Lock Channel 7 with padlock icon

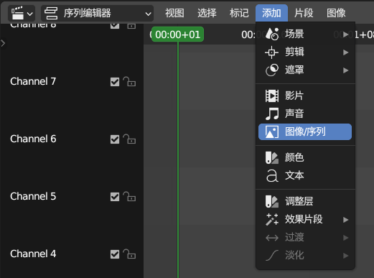[x=129, y=82]
